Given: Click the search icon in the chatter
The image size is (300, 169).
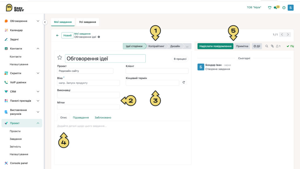Looking at the screenshot, I should click(x=267, y=46).
